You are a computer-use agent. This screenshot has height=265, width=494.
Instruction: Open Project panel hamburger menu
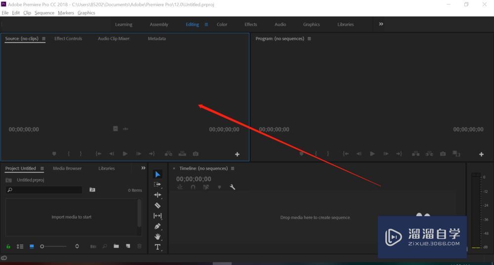click(x=42, y=168)
